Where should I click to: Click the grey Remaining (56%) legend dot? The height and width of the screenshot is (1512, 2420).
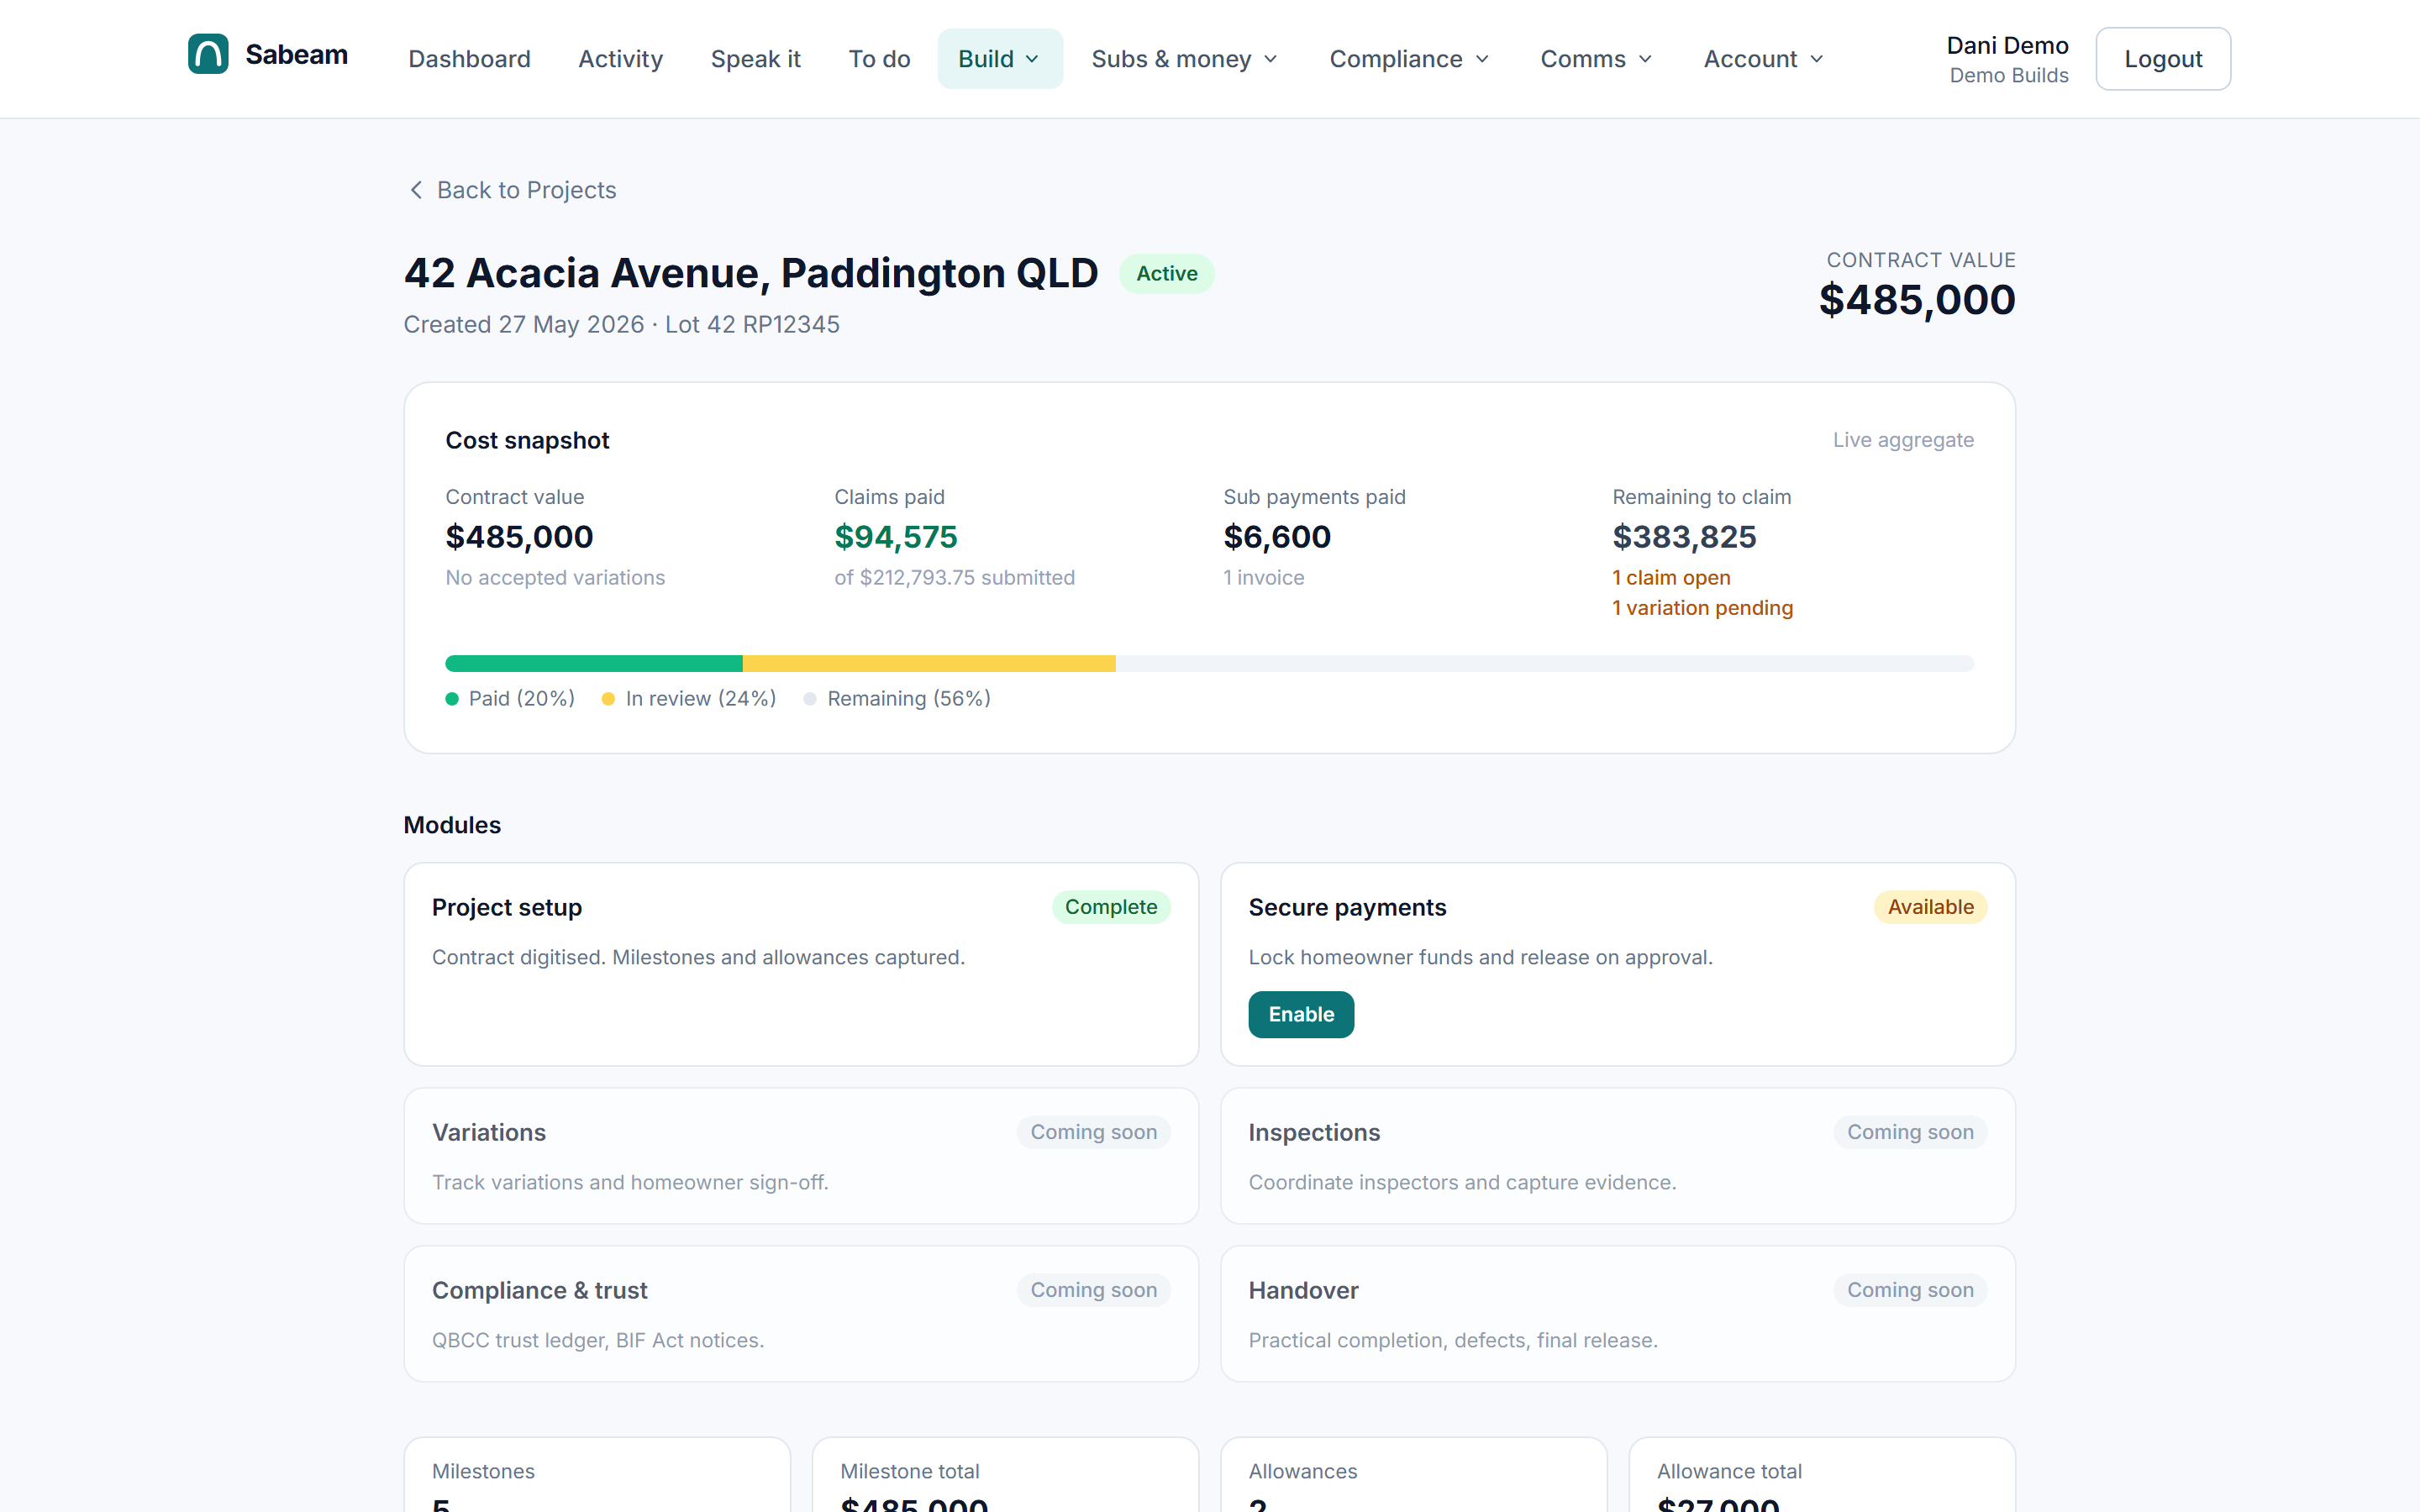810,699
